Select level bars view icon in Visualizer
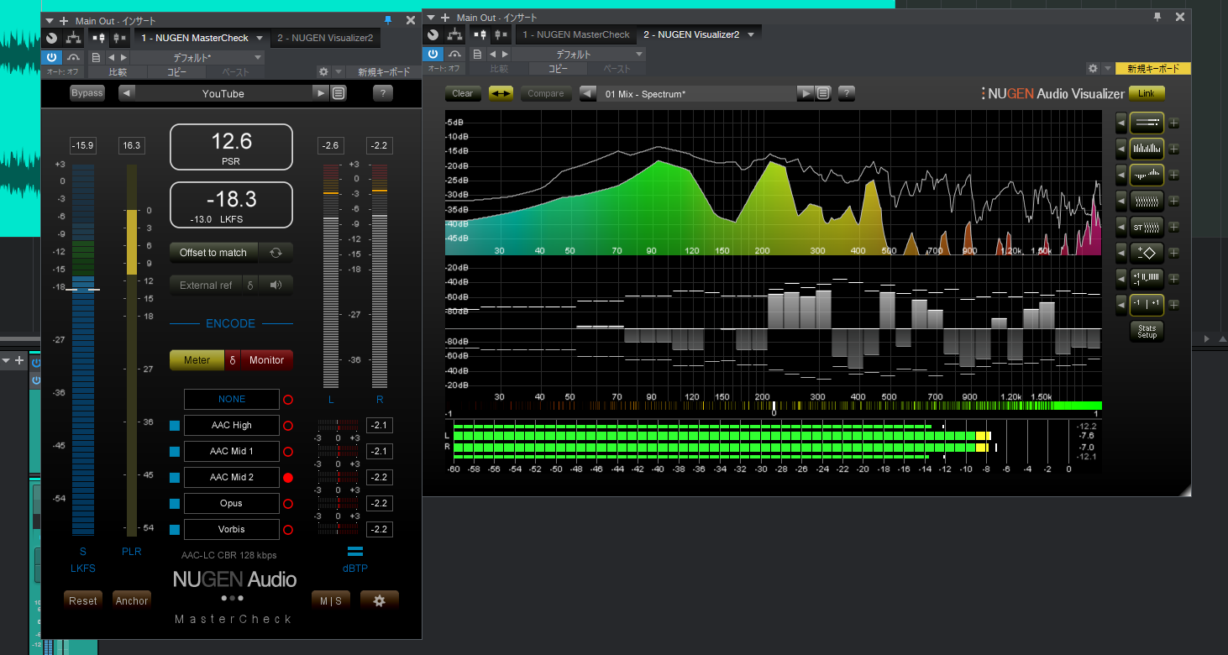Viewport: 1228px width, 655px height. tap(1147, 123)
